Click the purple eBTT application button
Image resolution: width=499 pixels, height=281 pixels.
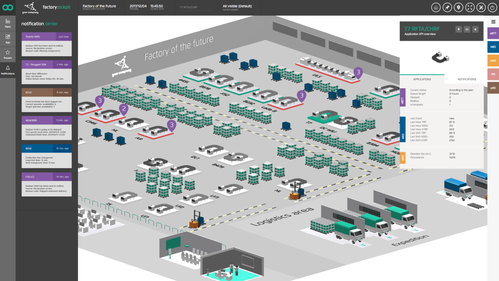click(x=493, y=33)
